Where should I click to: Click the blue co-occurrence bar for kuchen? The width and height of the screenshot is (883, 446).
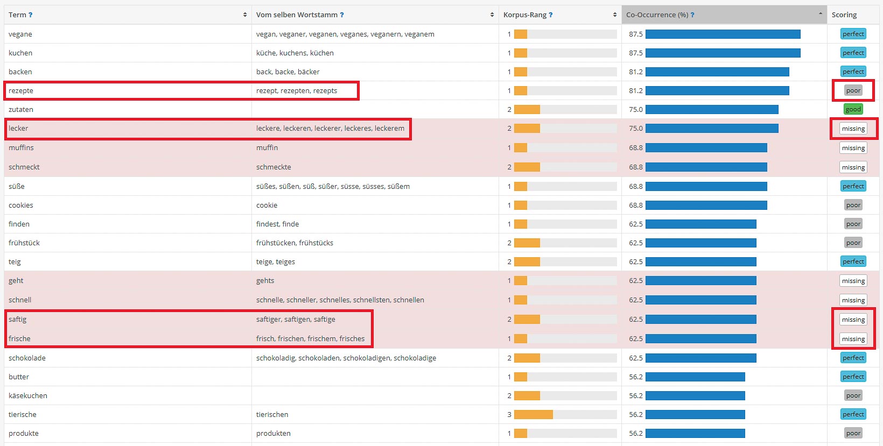[723, 53]
